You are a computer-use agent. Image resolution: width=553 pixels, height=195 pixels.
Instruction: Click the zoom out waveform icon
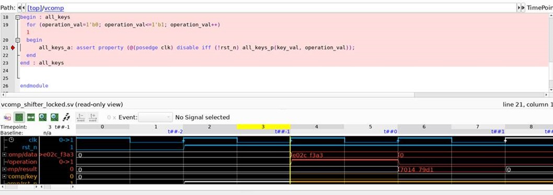pos(54,117)
